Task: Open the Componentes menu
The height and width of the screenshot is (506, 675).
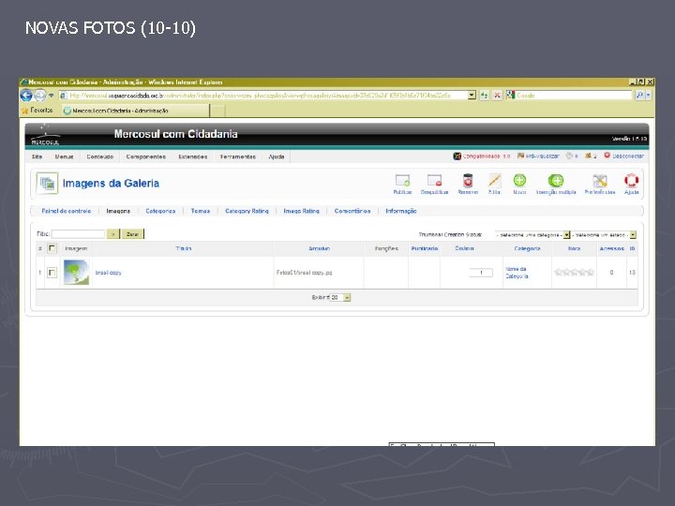Action: coord(146,156)
